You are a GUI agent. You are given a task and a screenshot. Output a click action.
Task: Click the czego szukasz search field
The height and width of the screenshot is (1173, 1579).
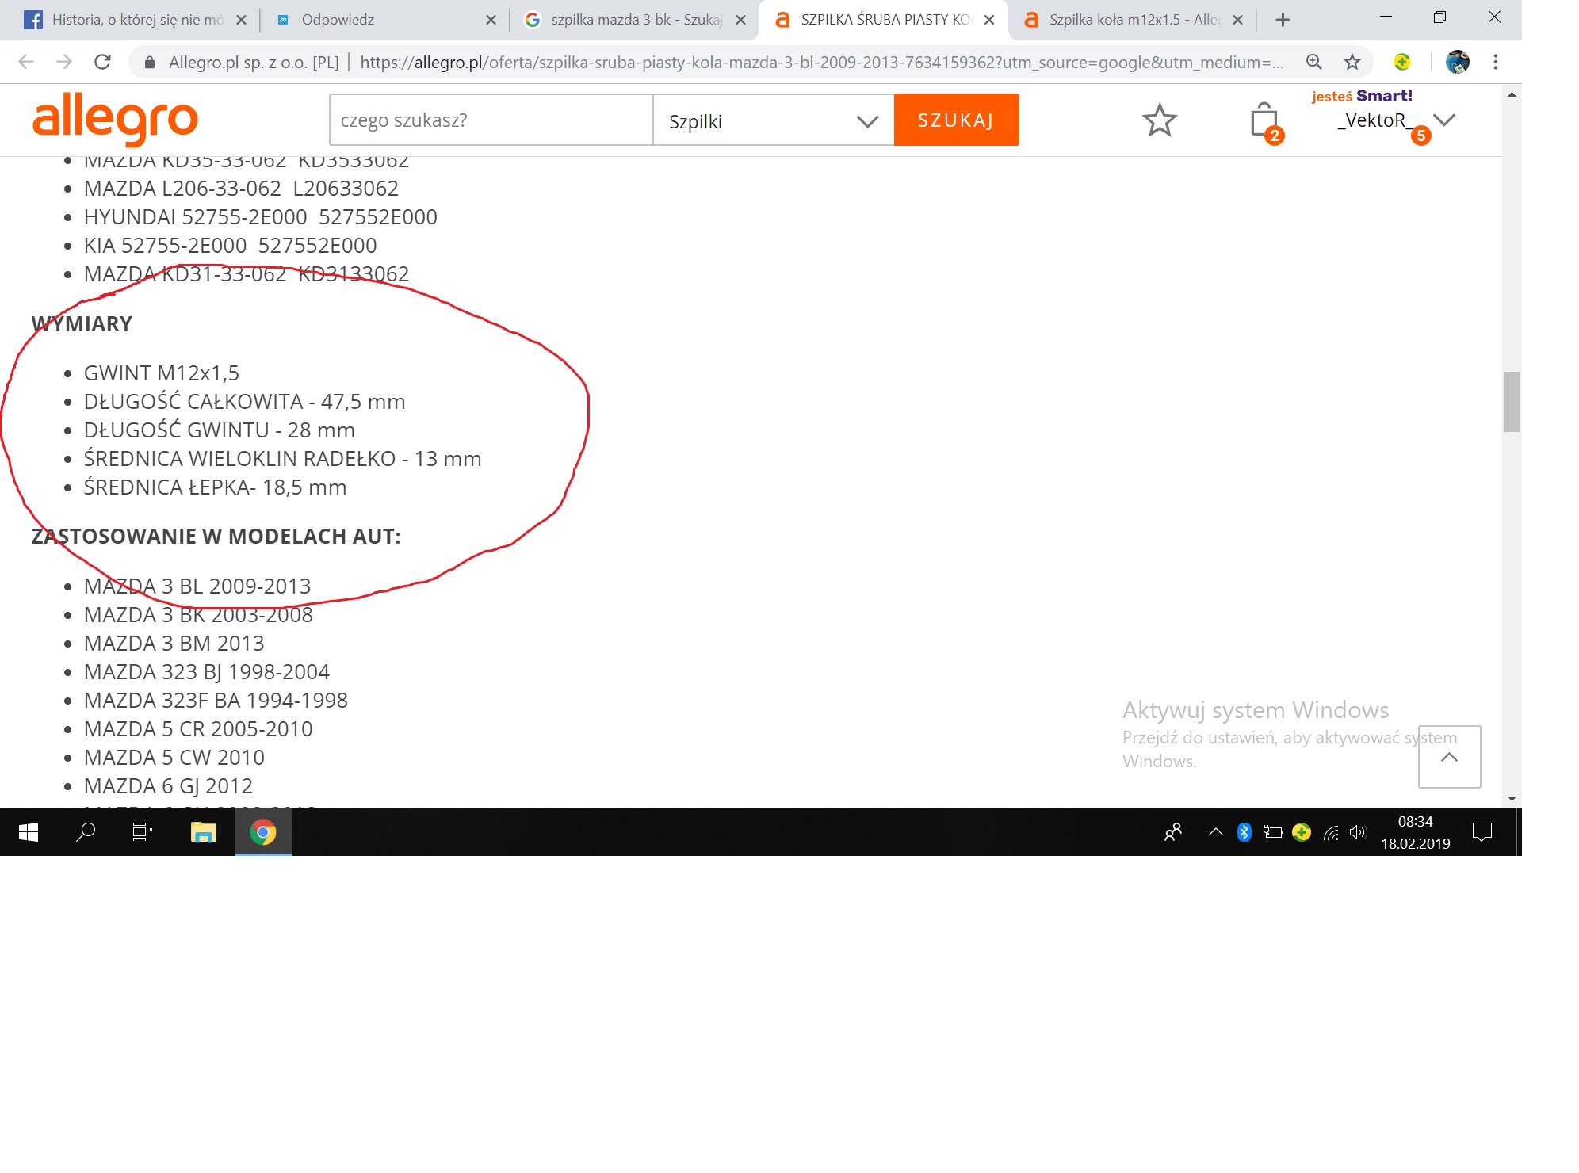point(490,120)
